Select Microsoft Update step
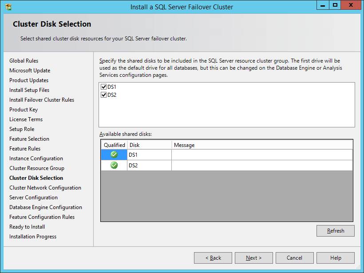Image resolution: width=364 pixels, height=273 pixels. (x=30, y=70)
